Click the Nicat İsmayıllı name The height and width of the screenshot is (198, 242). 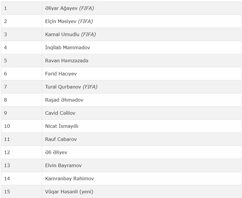(x=62, y=126)
